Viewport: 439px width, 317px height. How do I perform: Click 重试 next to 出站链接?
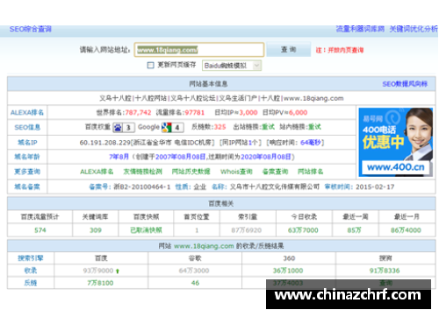[x=268, y=127]
